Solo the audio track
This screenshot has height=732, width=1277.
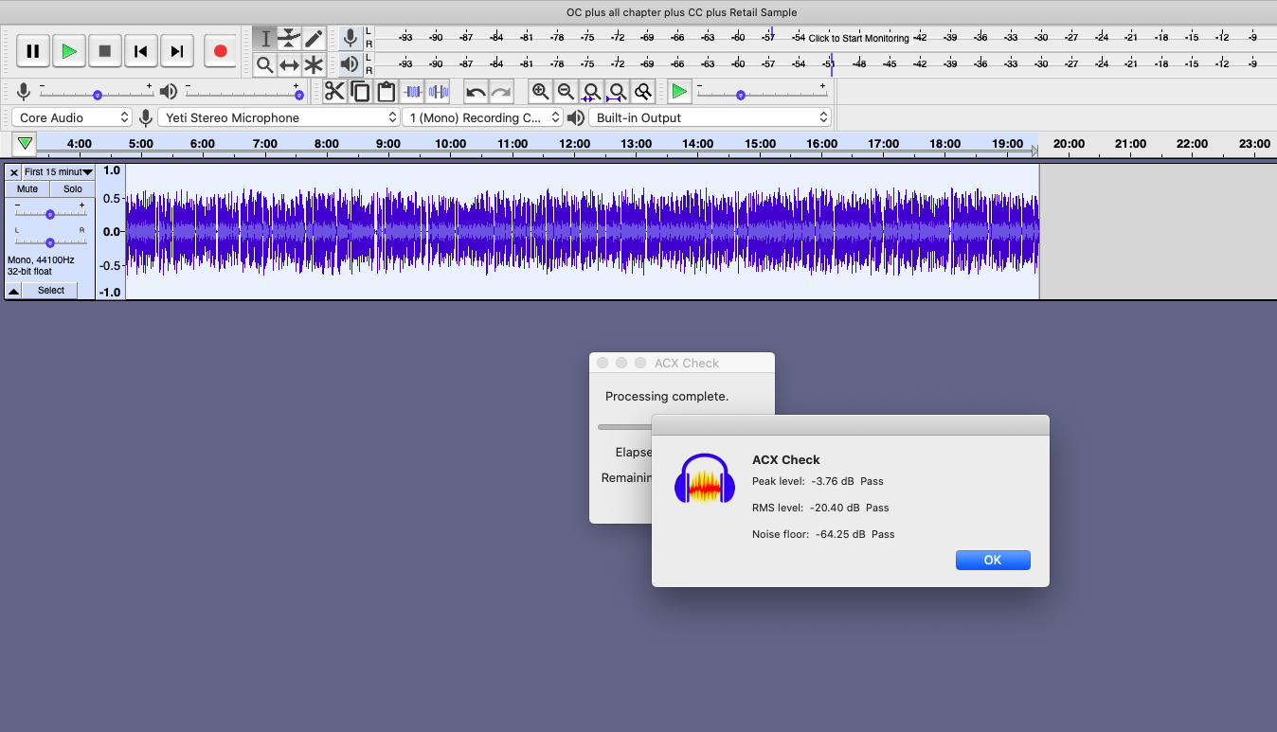coord(73,189)
